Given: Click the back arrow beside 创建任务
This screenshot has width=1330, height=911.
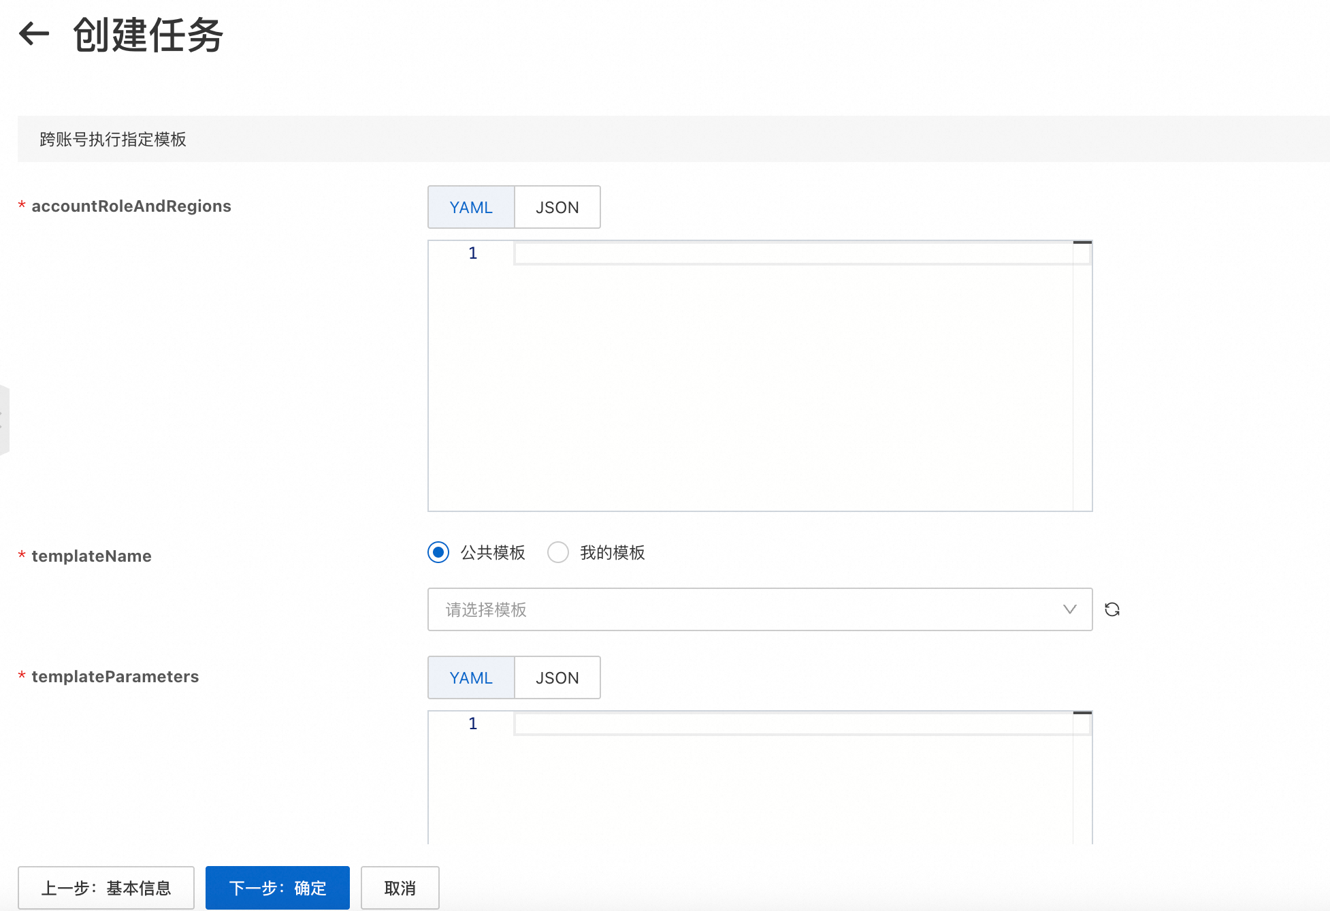Looking at the screenshot, I should point(34,33).
